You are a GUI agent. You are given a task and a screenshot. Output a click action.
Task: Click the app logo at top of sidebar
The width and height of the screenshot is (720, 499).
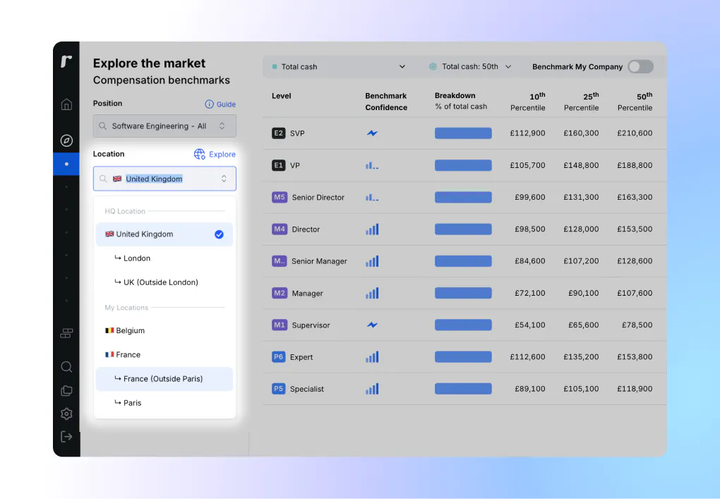coord(66,62)
